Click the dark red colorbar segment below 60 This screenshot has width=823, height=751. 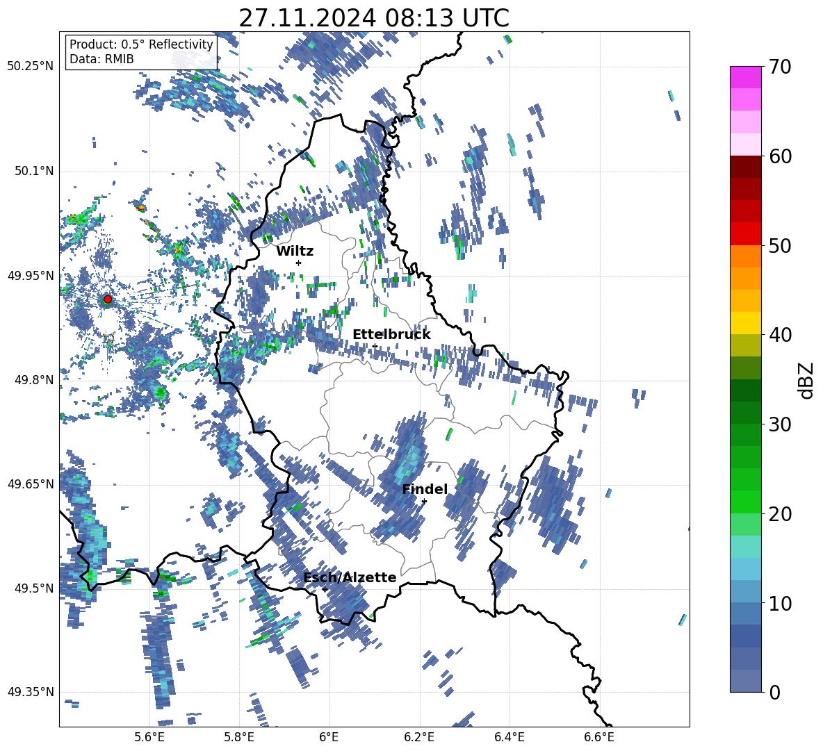click(745, 167)
